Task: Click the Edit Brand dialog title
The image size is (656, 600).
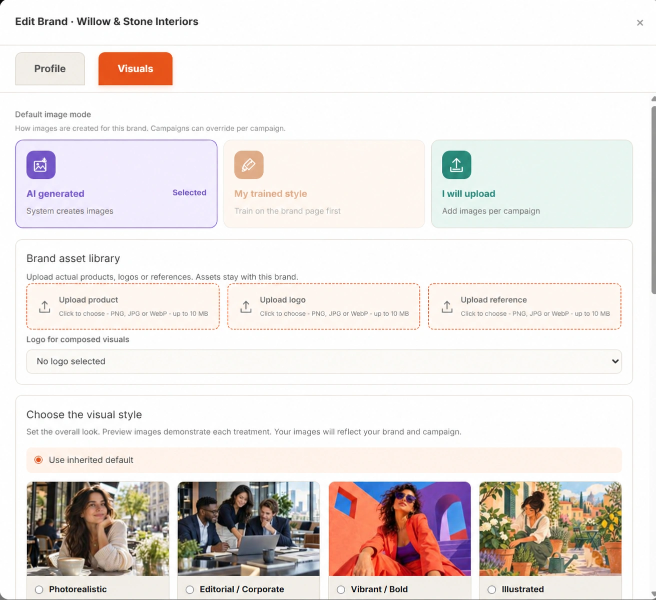Action: tap(107, 21)
